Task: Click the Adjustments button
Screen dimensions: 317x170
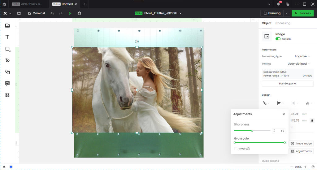Action: point(301,151)
